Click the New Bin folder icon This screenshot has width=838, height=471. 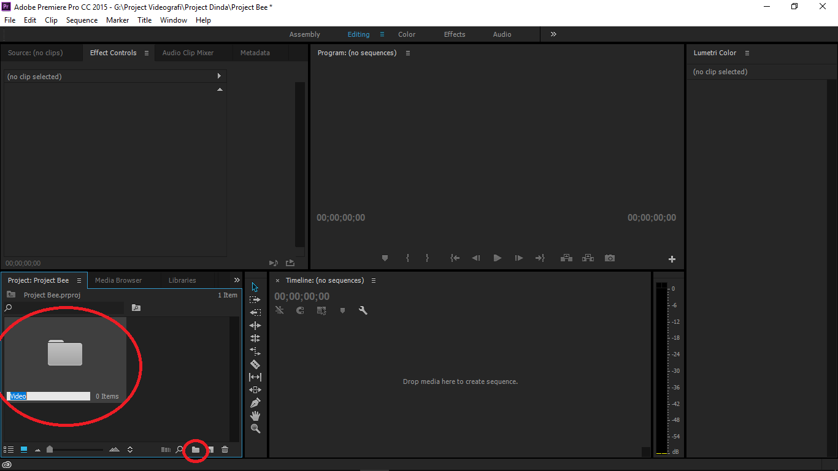(x=196, y=450)
